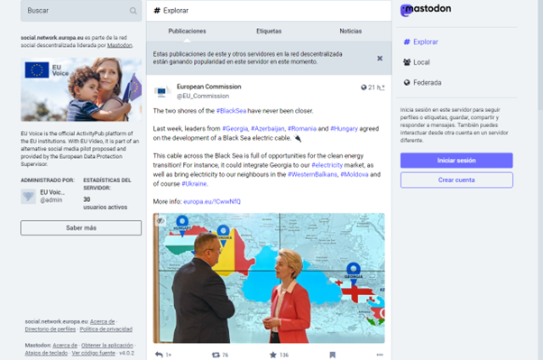Open the Explorar navigation item
Screen dimensions: 543x360
coord(420,42)
